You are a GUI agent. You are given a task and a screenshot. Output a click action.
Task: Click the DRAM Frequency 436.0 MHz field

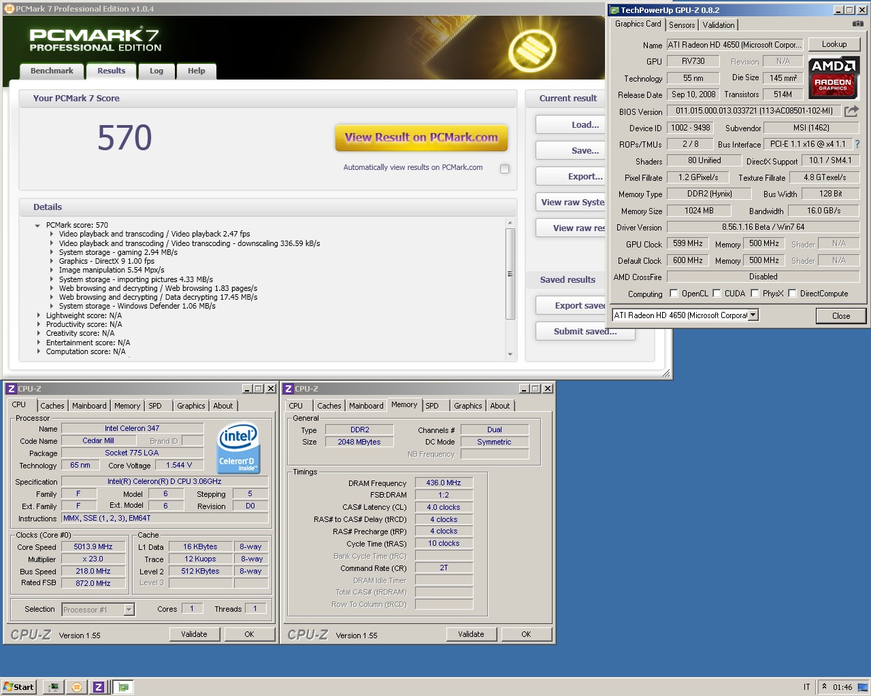pyautogui.click(x=444, y=483)
